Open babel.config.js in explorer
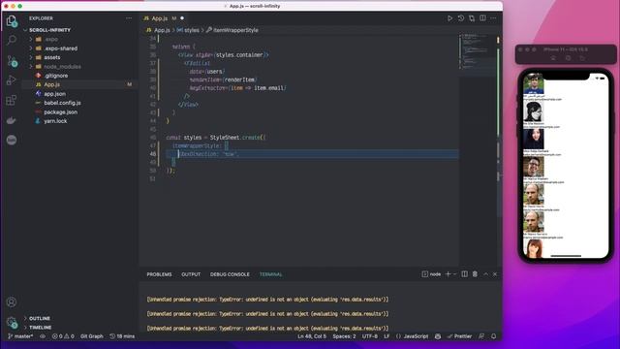The height and width of the screenshot is (349, 620). (62, 103)
